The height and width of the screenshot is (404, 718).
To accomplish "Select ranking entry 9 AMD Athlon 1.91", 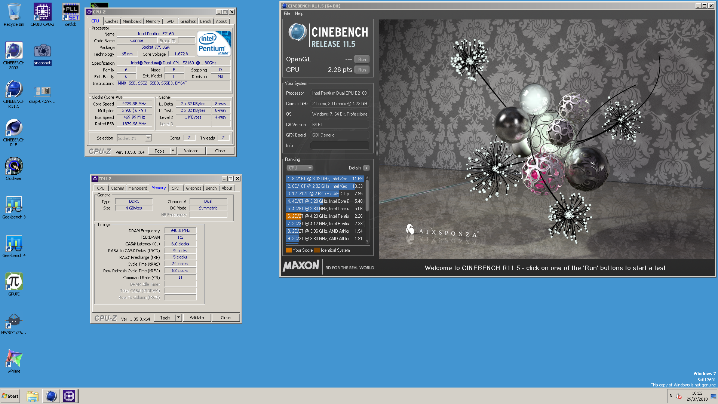I will [x=325, y=239].
